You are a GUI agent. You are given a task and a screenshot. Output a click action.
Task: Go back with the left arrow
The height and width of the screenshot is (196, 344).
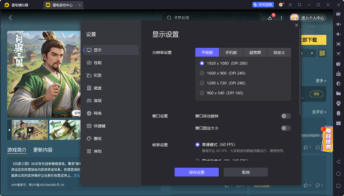tap(10, 18)
